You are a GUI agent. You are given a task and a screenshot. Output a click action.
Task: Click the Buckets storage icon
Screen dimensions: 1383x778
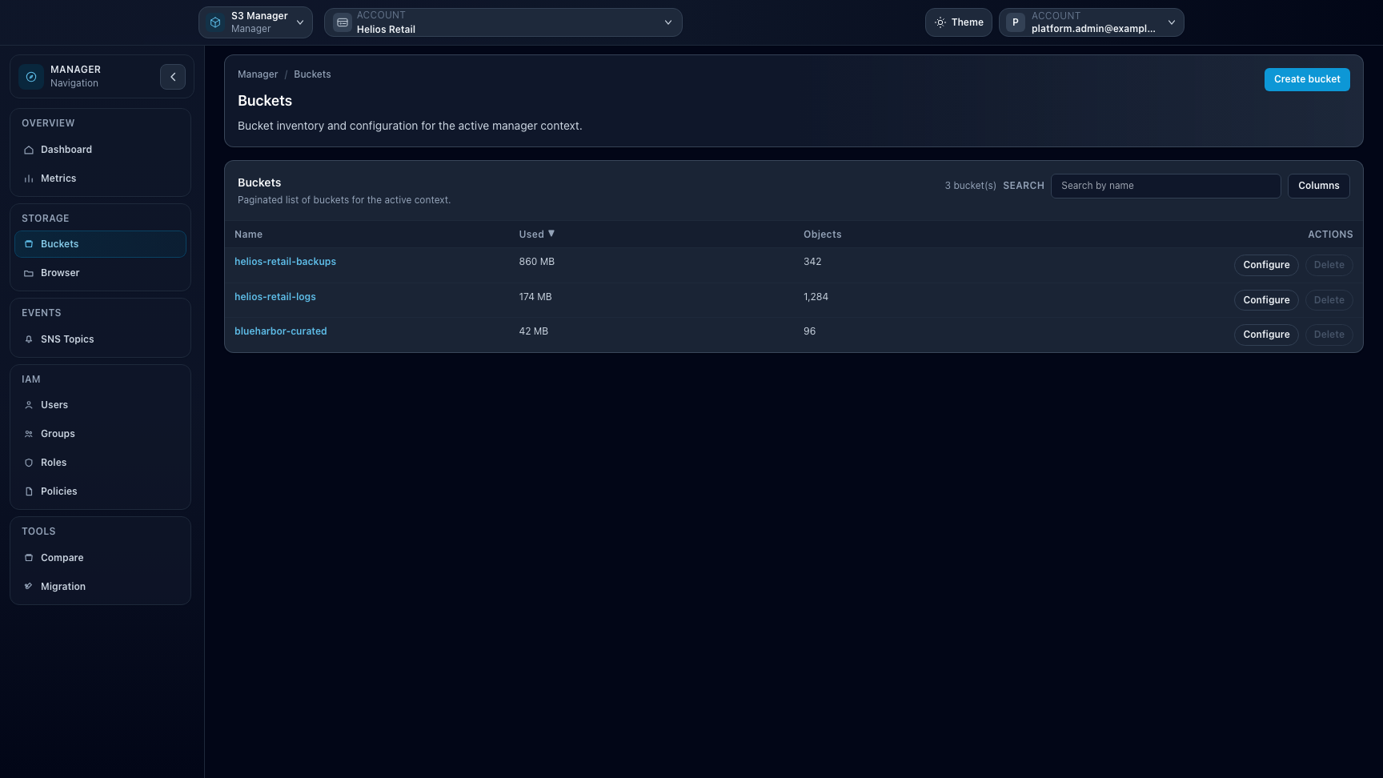[29, 244]
